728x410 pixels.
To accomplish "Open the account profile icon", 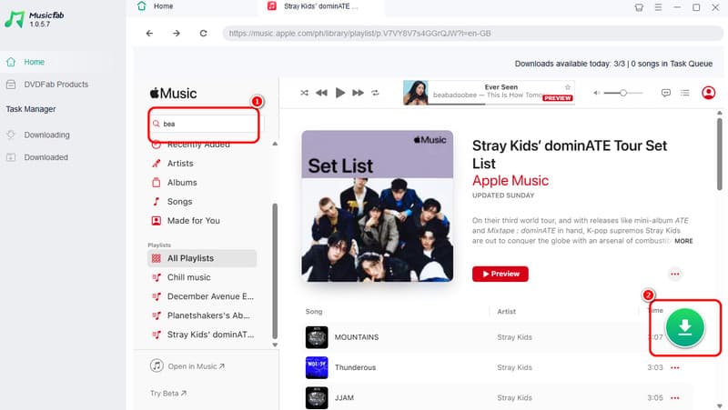I will (709, 93).
